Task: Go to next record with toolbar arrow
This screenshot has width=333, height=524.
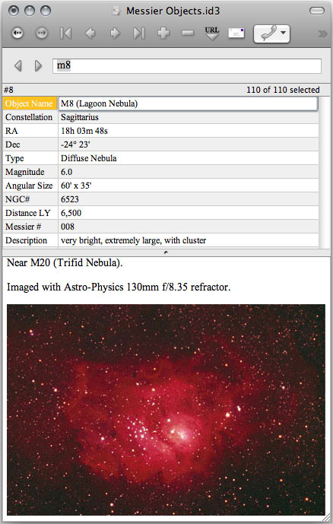Action: coord(115,33)
